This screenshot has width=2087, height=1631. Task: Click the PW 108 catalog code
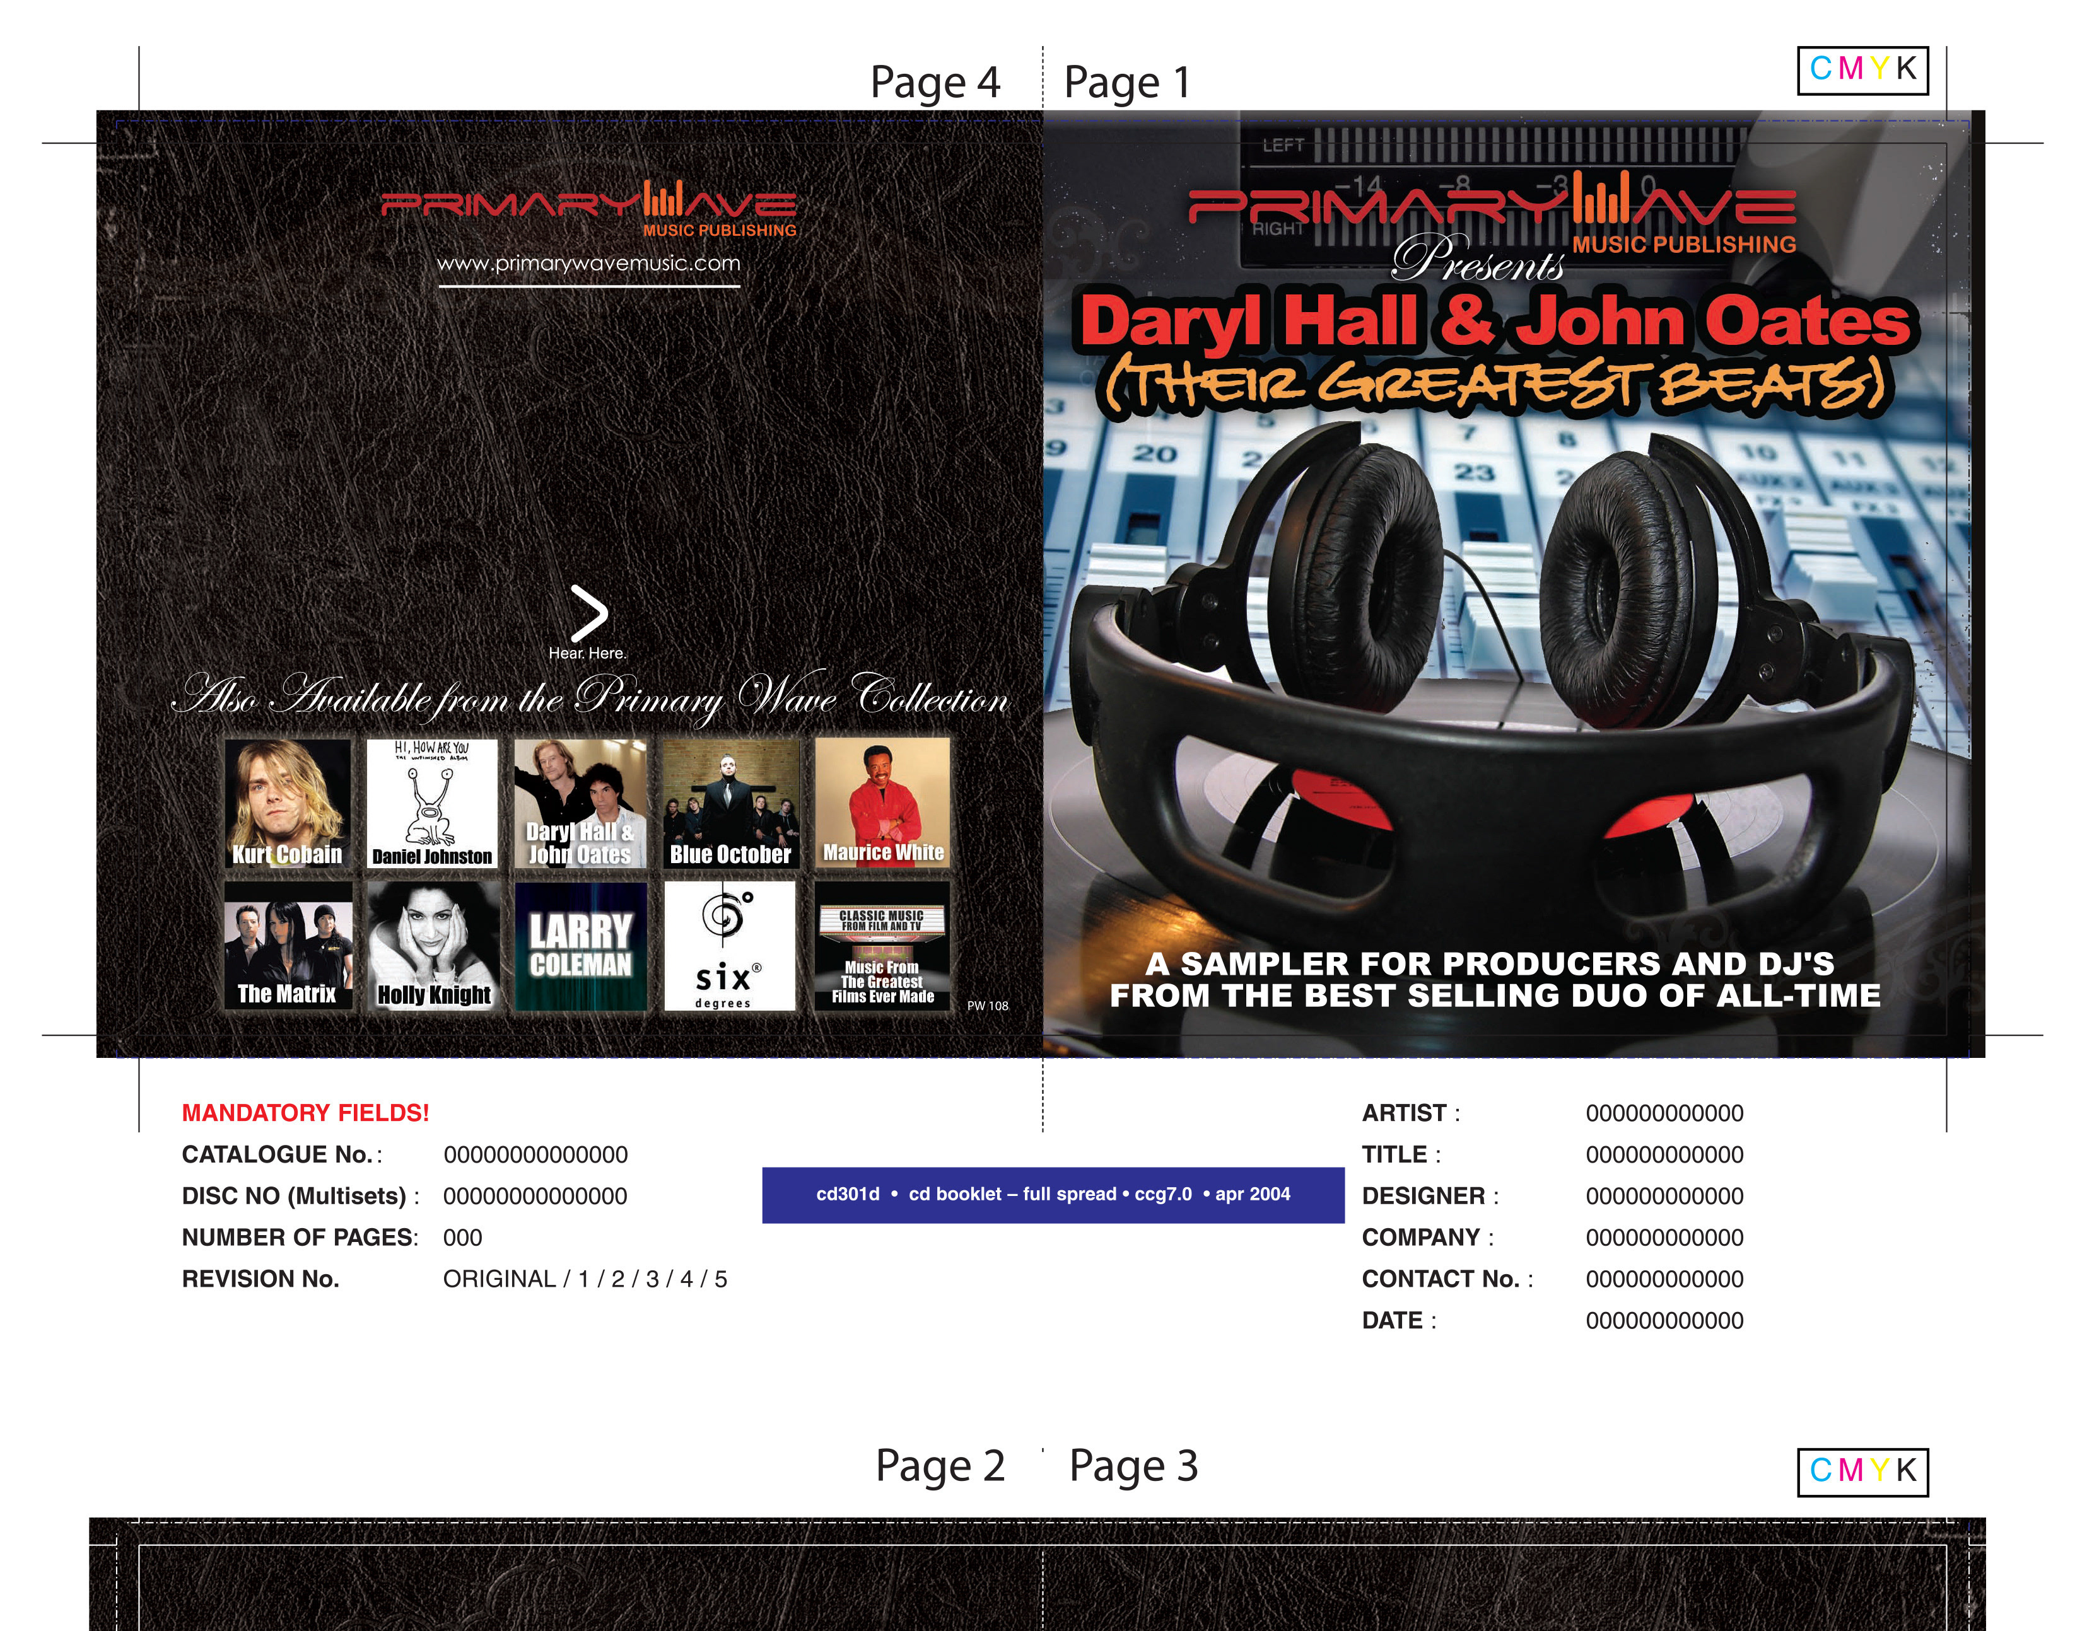[987, 1006]
